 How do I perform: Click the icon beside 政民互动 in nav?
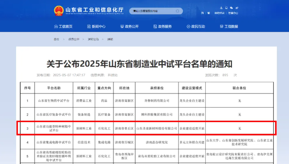point(188,26)
